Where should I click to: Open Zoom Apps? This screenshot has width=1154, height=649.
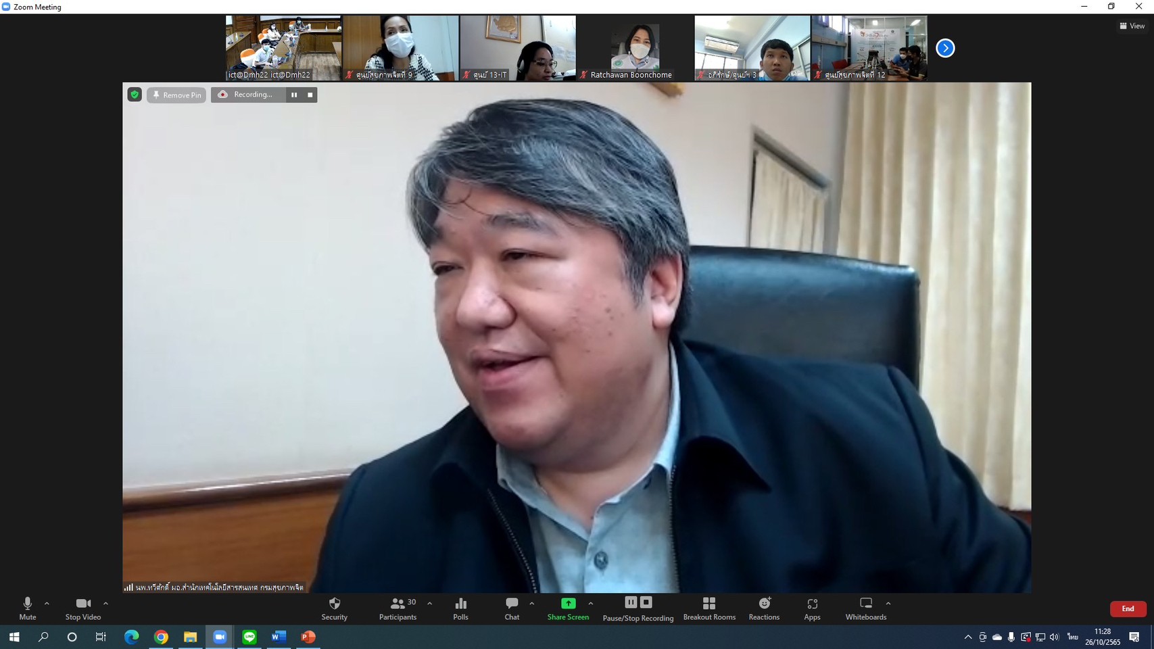812,608
